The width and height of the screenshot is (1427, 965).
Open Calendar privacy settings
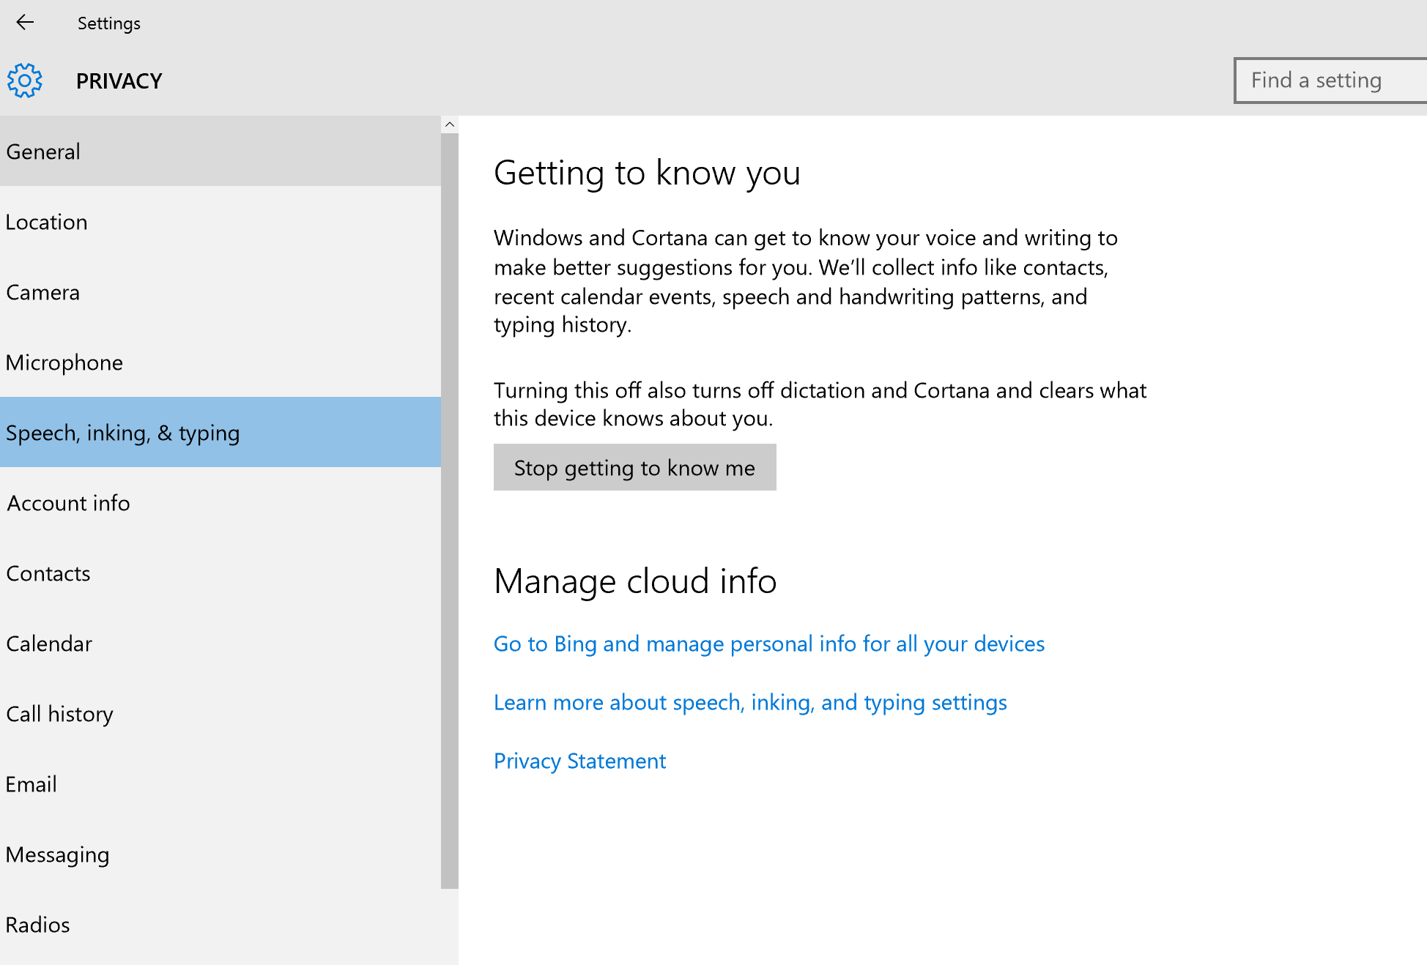click(x=220, y=644)
